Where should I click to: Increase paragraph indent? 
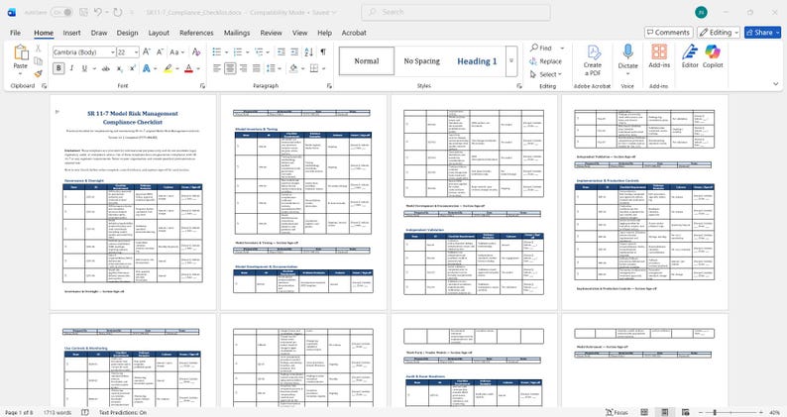click(x=294, y=52)
